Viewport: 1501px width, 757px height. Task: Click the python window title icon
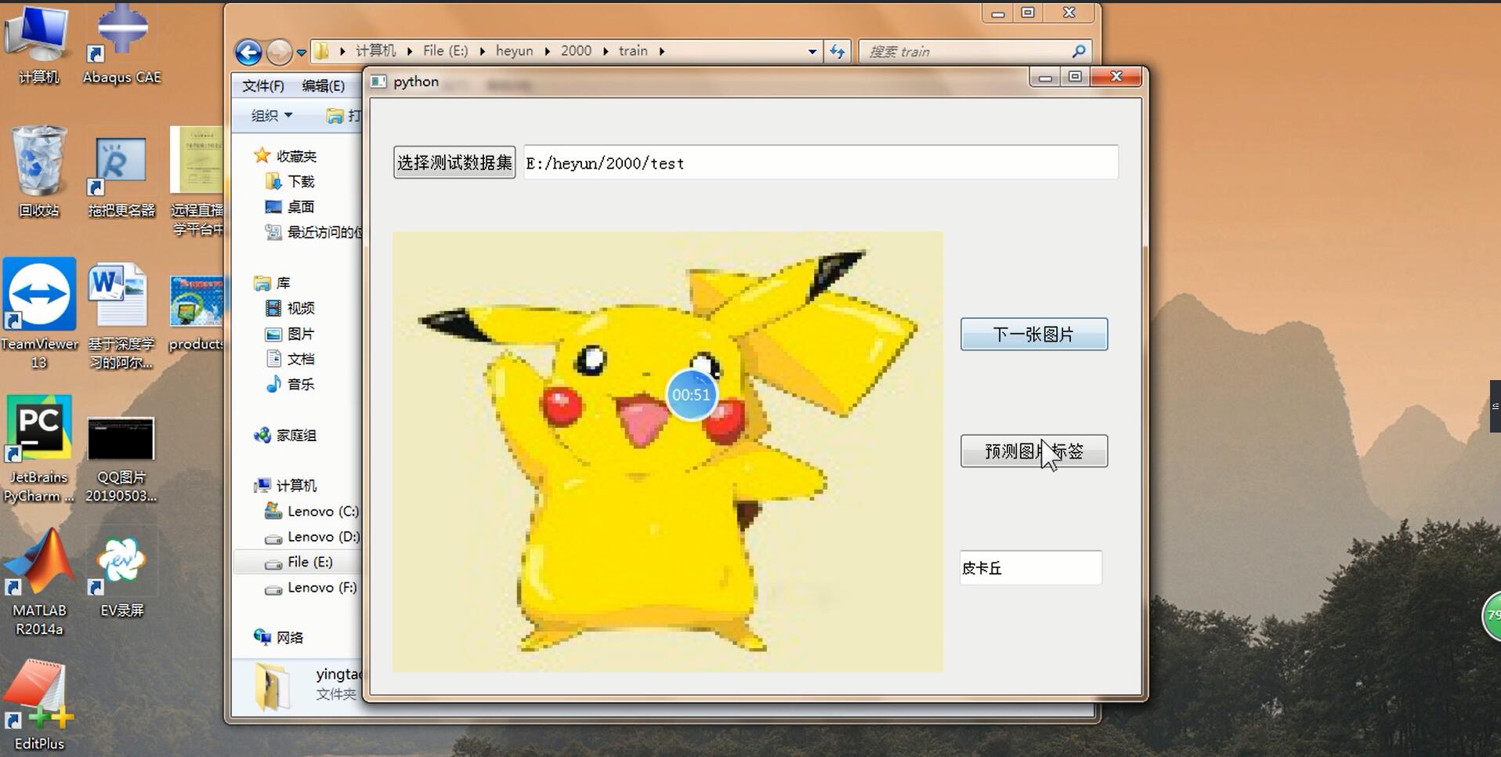pos(378,81)
